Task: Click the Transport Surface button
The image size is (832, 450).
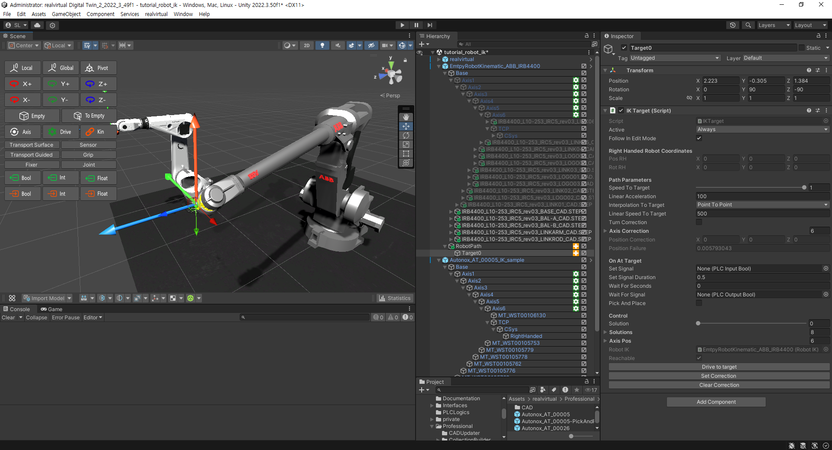Action: [x=32, y=145]
